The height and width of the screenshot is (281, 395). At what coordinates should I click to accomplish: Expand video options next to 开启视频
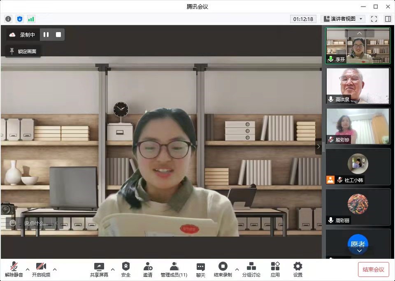click(55, 269)
